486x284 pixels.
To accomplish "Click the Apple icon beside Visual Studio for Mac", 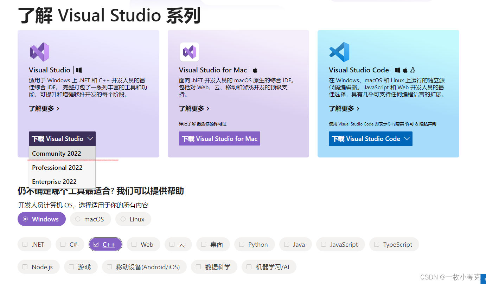I will [255, 70].
